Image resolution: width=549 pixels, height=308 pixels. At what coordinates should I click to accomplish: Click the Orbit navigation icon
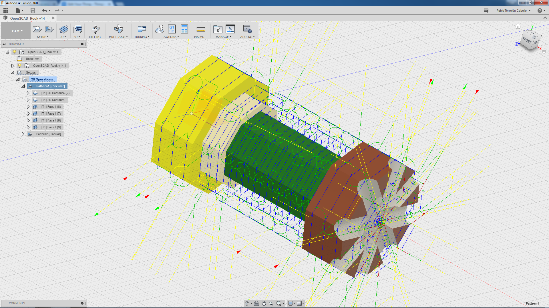tap(247, 303)
